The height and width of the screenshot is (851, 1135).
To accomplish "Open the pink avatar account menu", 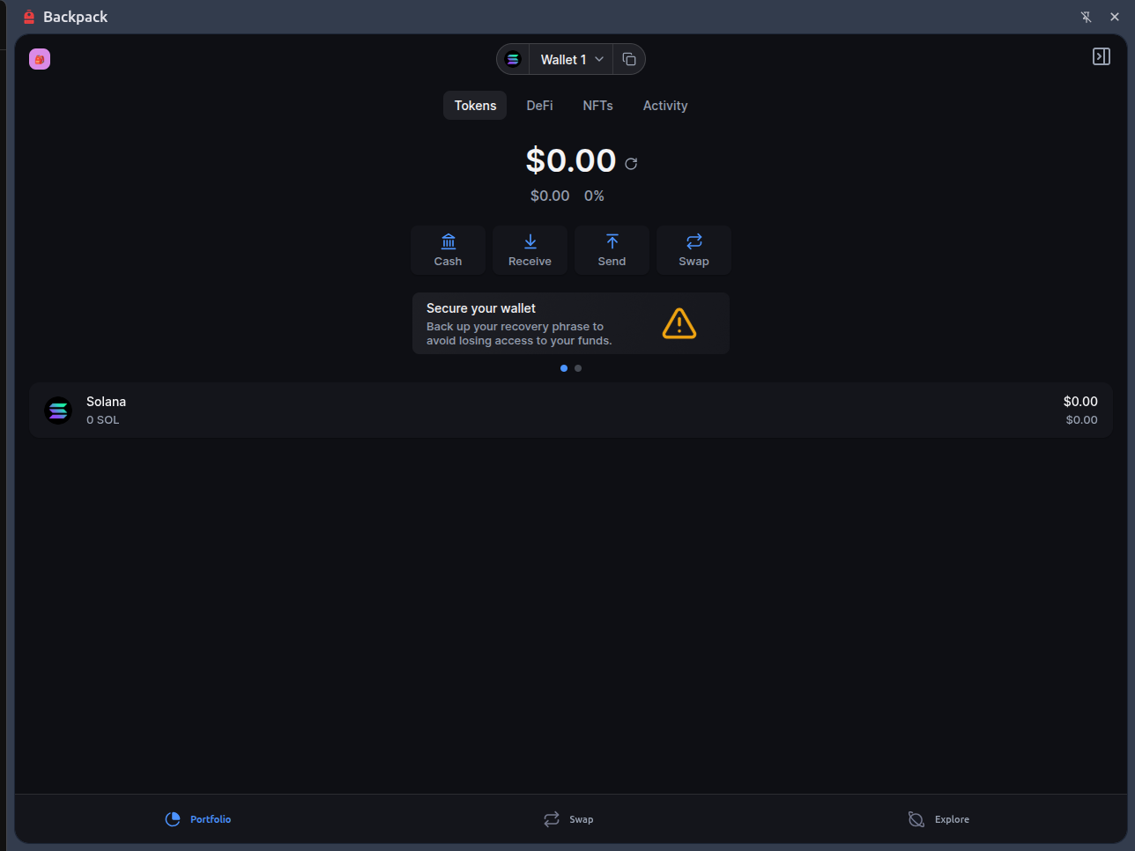I will pyautogui.click(x=40, y=59).
